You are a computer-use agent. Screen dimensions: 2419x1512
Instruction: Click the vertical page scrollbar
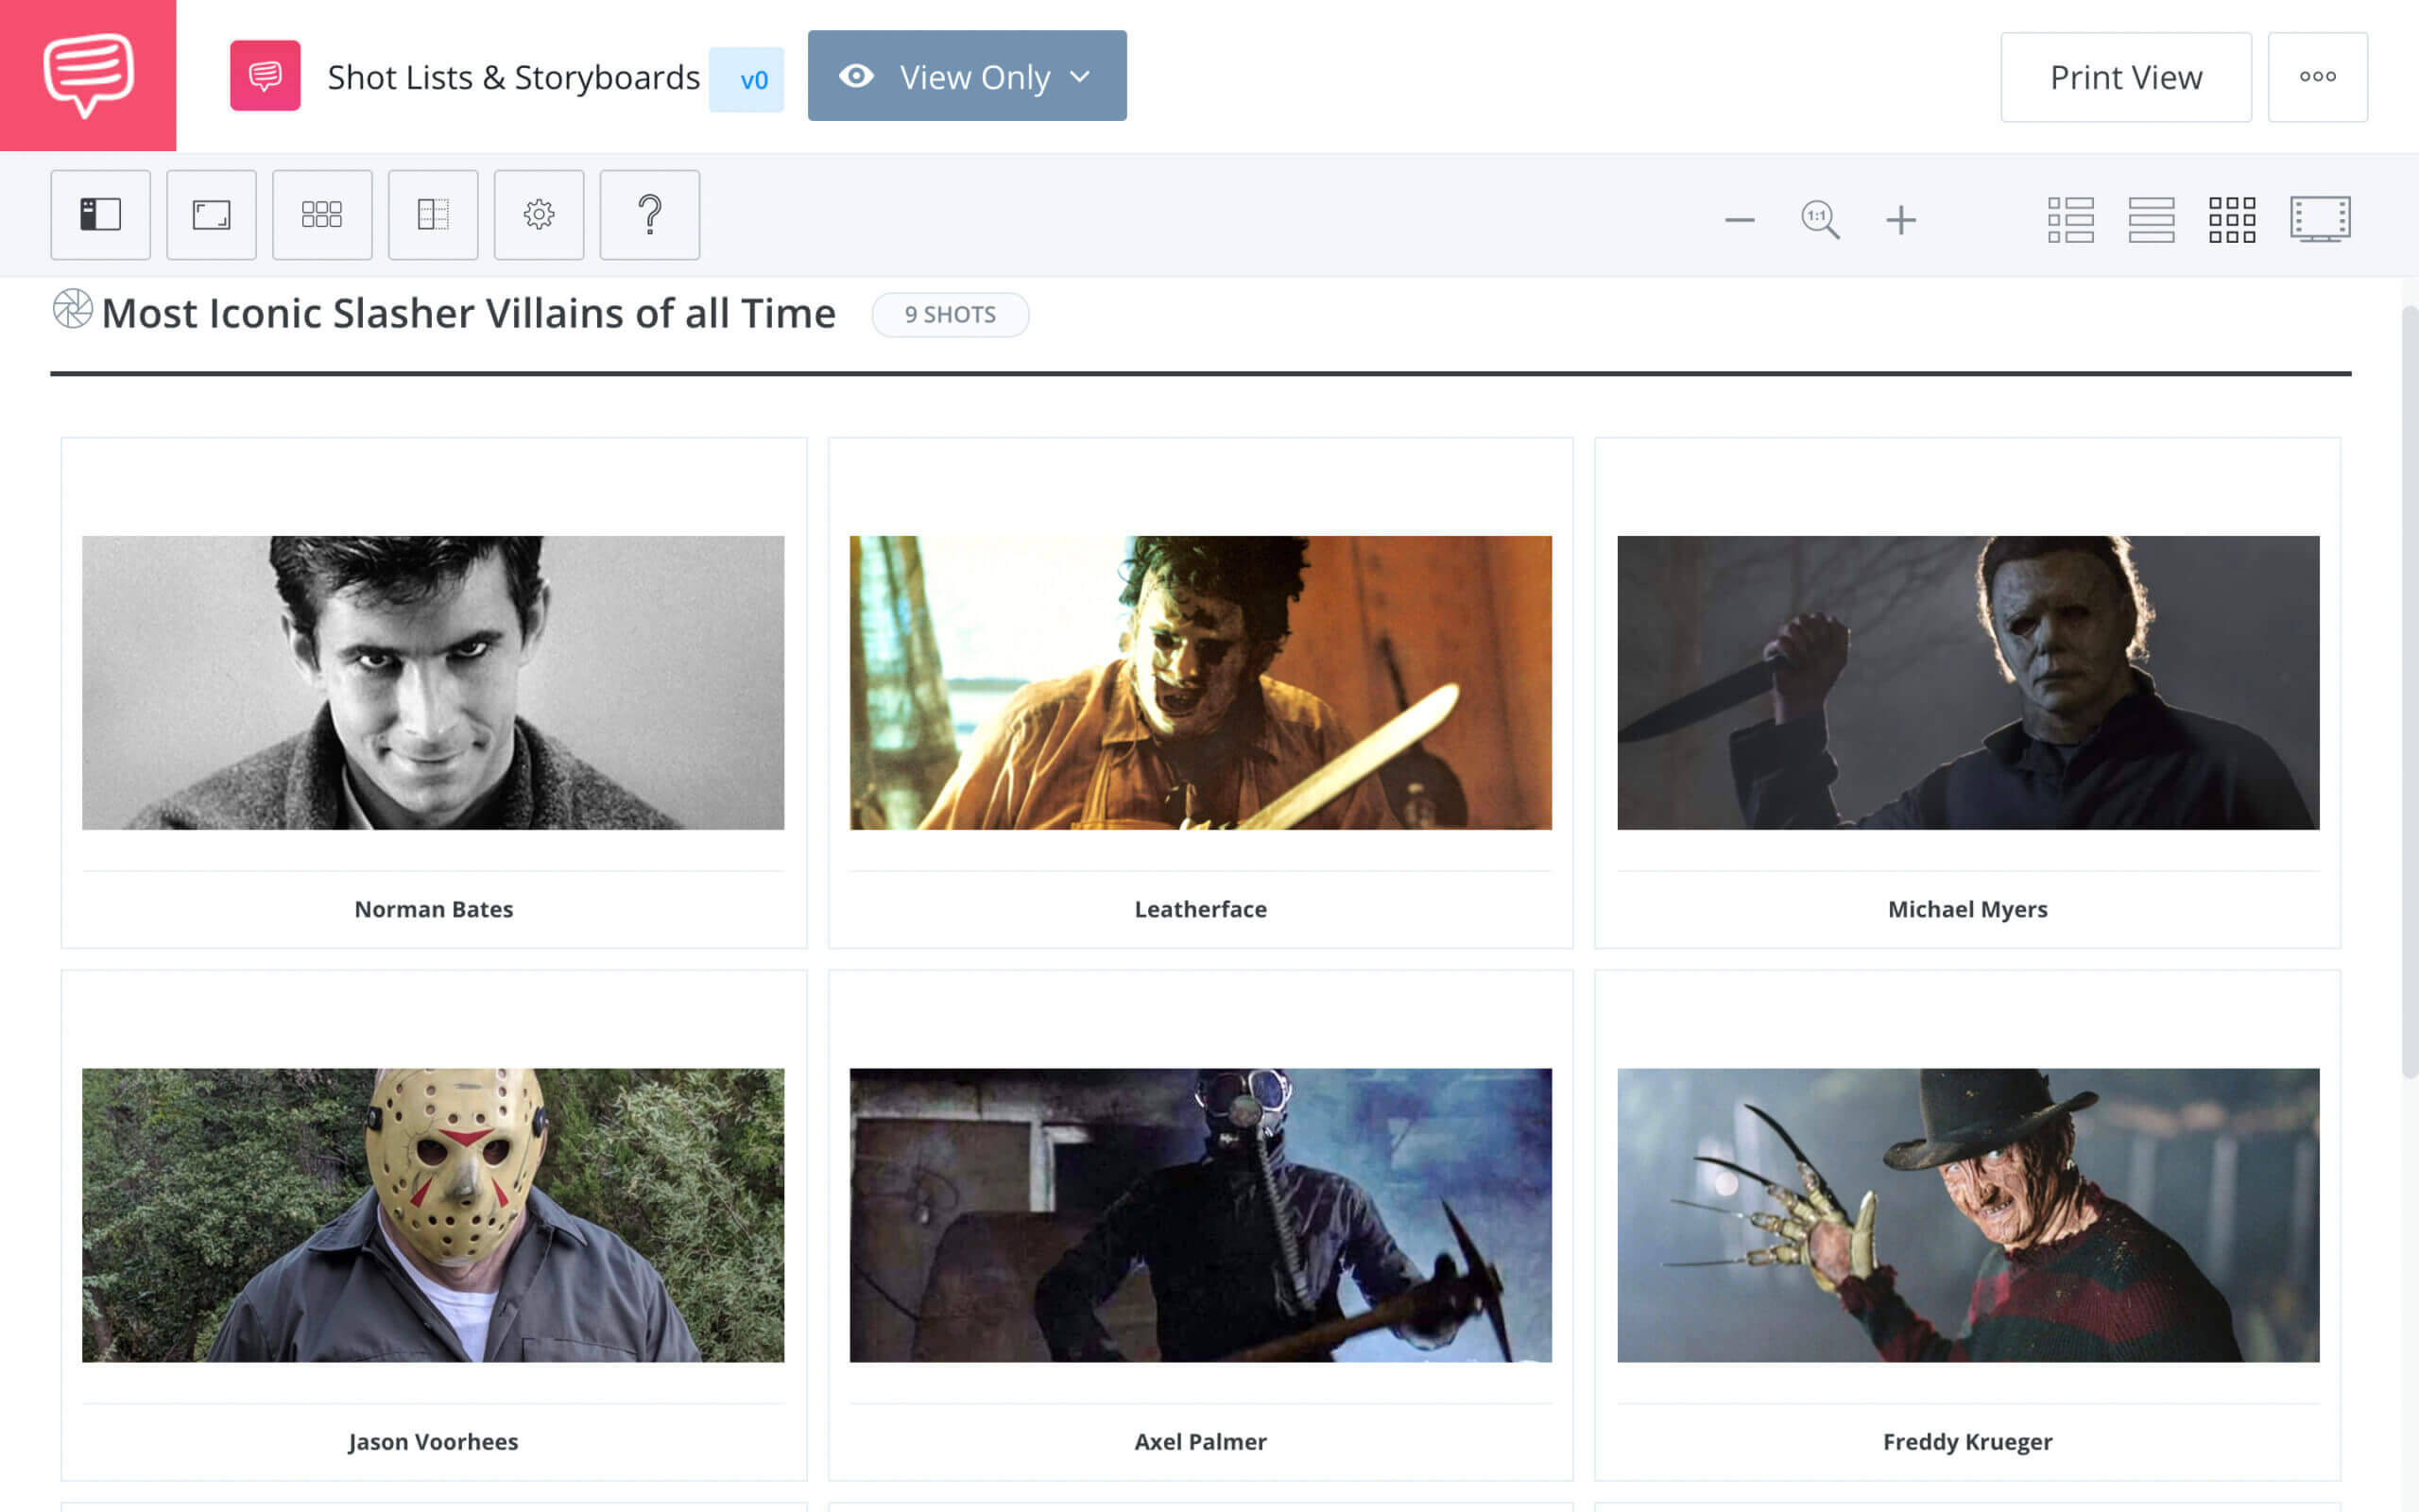pos(2410,690)
